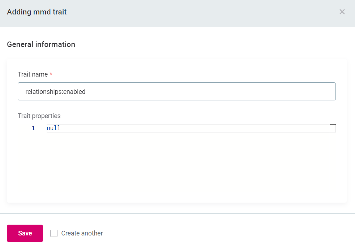This screenshot has height=251, width=355.
Task: Place cursor at end of editor line 1
Action: [x=181, y=128]
